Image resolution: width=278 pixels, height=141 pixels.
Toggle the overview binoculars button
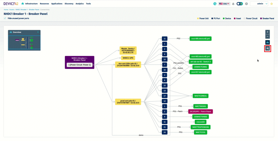(x=267, y=42)
